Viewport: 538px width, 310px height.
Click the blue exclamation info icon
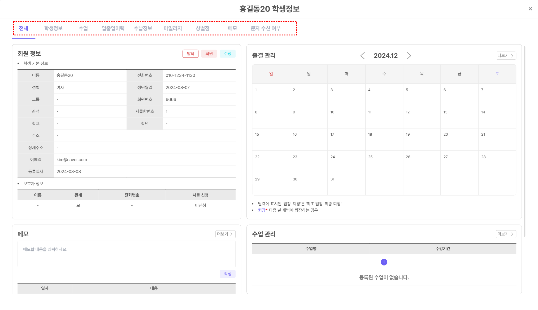384,262
